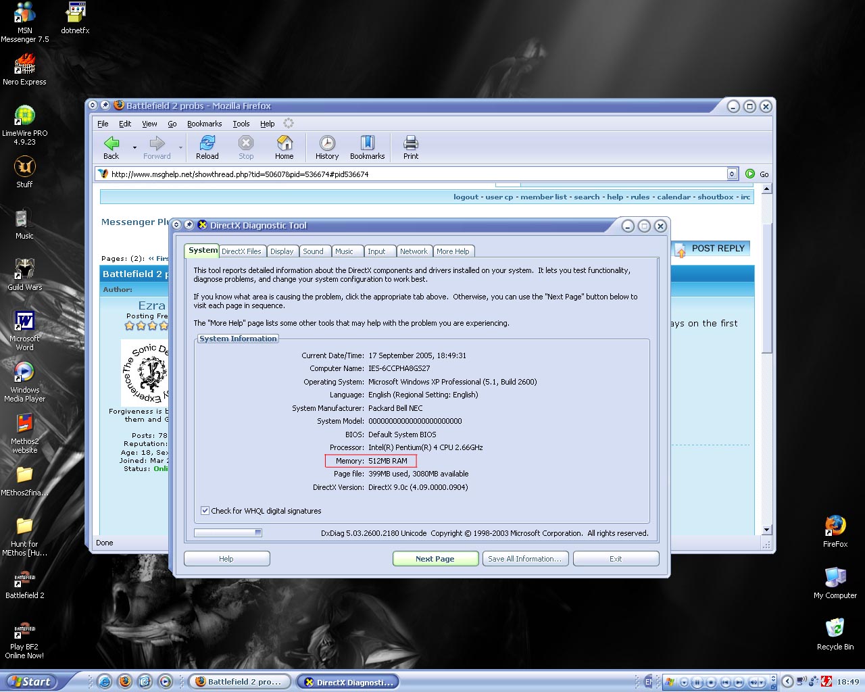The height and width of the screenshot is (692, 865).
Task: Click the POST REPLY button
Action: [x=711, y=249]
